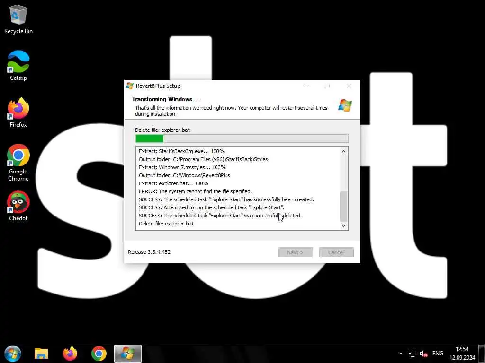Screen dimensions: 485x363
Task: Click 'Delete file: explorer.bat' status above progress bar
Action: tap(162, 130)
